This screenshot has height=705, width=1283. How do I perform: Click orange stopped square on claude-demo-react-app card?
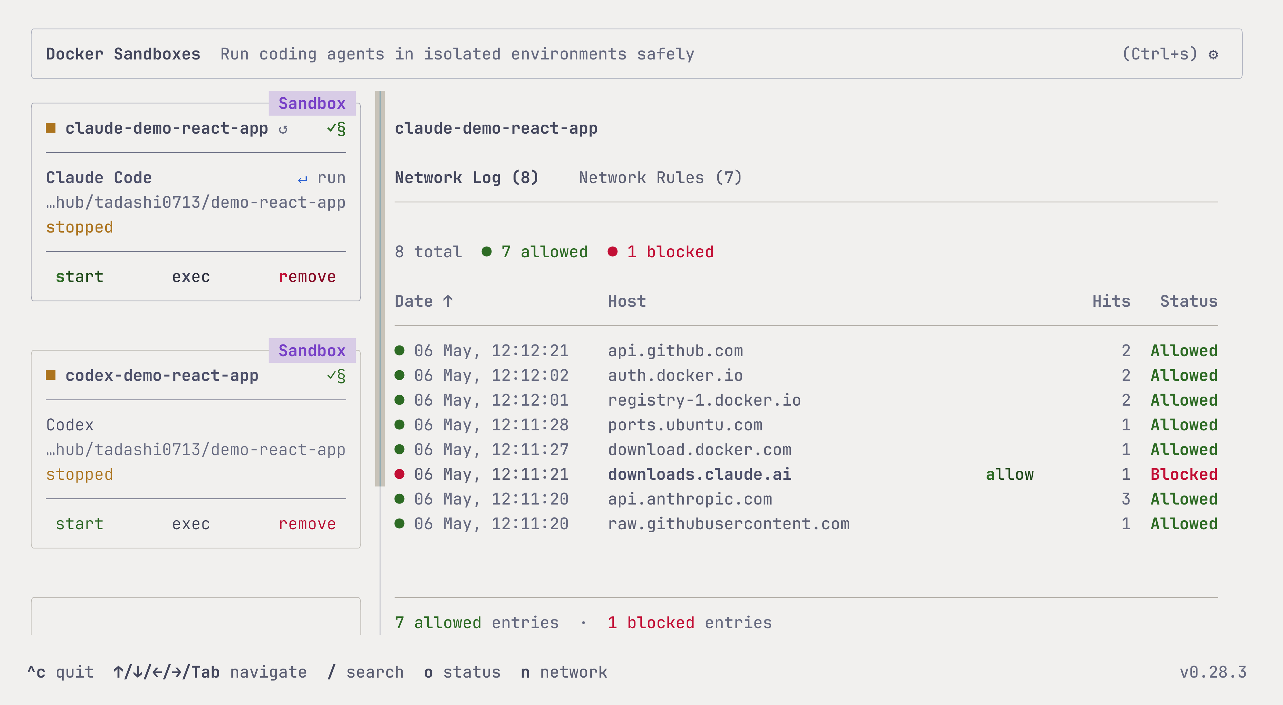click(51, 128)
